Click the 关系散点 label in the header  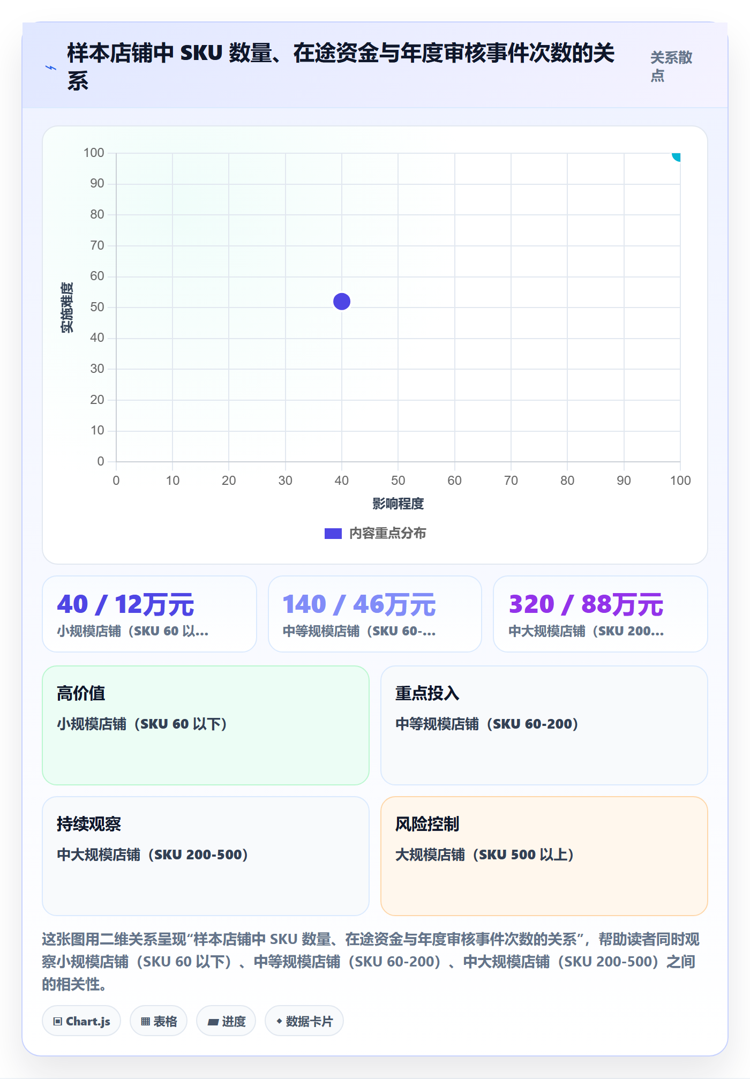pos(671,66)
